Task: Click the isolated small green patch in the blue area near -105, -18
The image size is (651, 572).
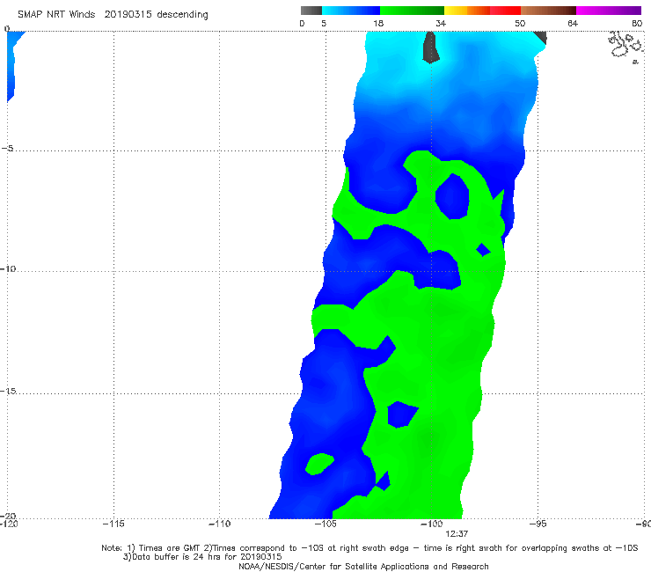Action: [x=319, y=464]
